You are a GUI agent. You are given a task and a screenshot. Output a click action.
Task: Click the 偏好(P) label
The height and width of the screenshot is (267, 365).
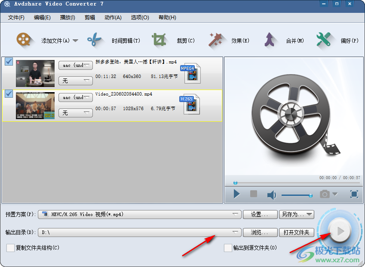point(350,41)
